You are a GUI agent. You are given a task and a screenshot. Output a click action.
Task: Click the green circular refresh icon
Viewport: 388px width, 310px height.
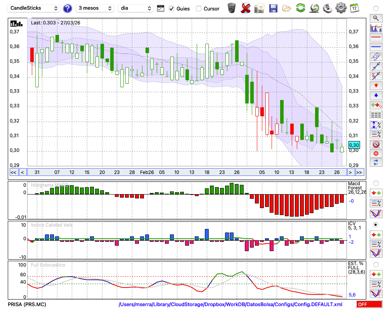pos(300,8)
